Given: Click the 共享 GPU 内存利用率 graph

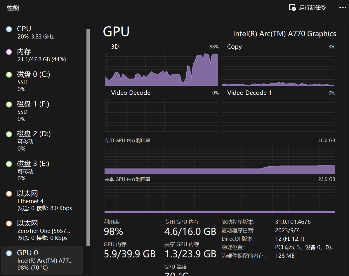Looking at the screenshot, I should click(220, 198).
